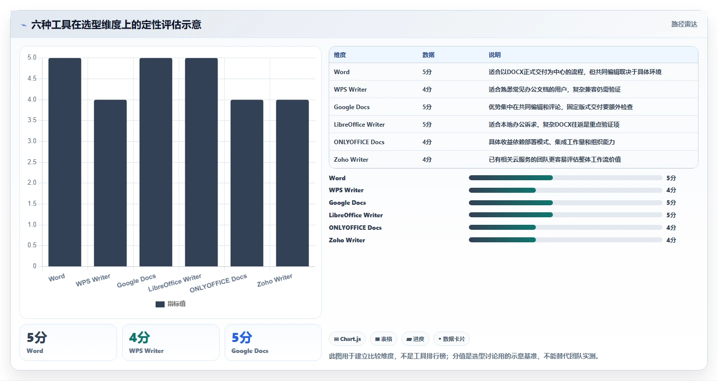This screenshot has width=718, height=381.
Task: Open the Google Docs 5分 data card
Action: (x=273, y=342)
